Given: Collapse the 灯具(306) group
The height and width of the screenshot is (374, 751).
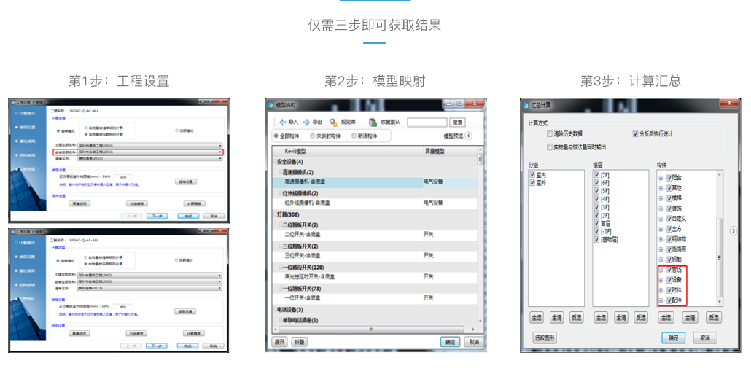Looking at the screenshot, I should click(275, 214).
